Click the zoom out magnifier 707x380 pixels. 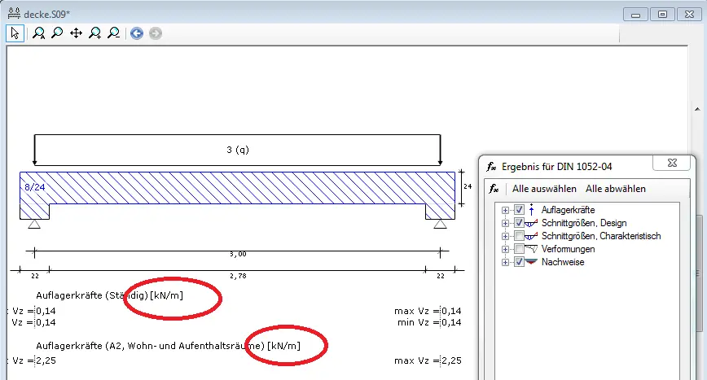[114, 33]
